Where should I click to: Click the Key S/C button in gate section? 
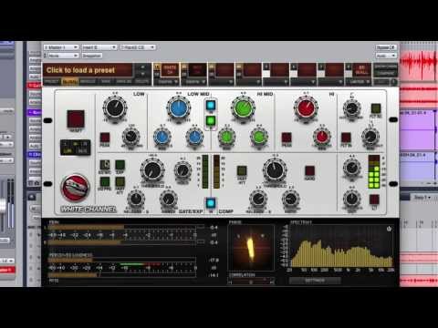tap(105, 165)
